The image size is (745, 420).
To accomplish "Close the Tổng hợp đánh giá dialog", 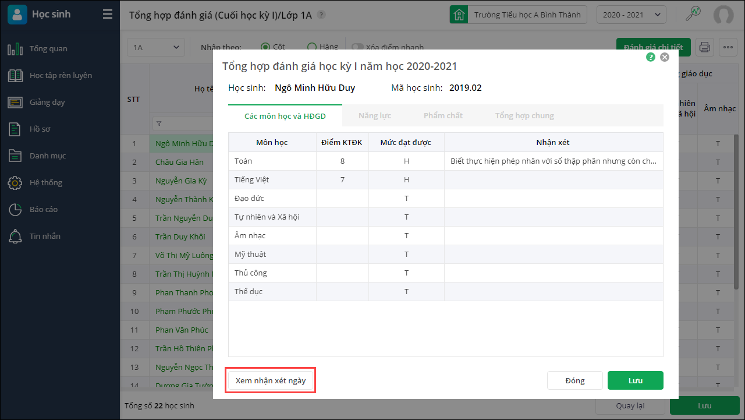I will click(x=665, y=57).
